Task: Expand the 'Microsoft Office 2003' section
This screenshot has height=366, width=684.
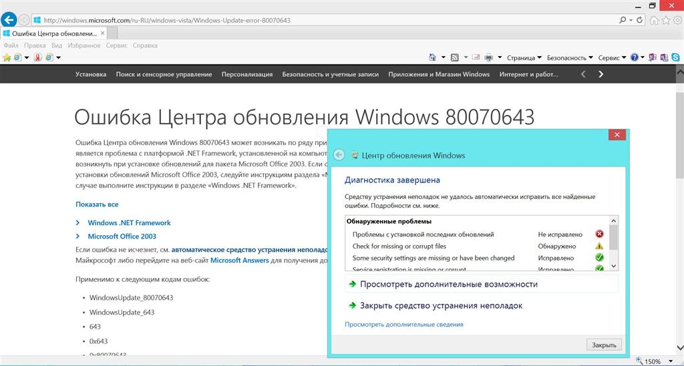Action: [122, 236]
